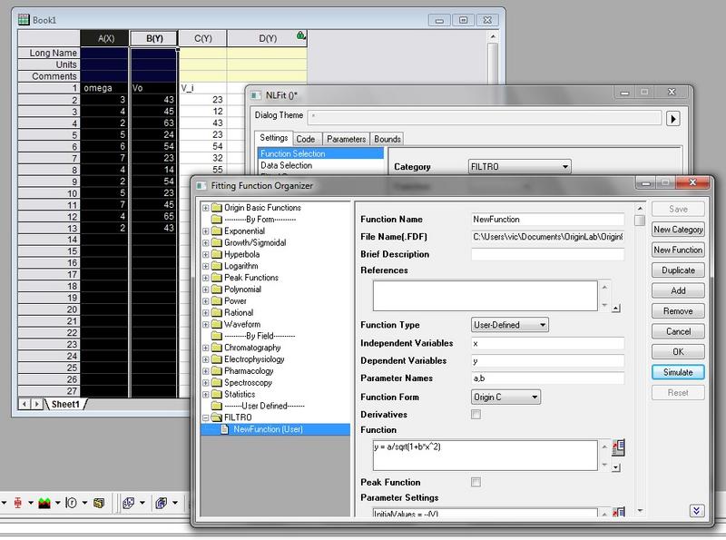The height and width of the screenshot is (540, 726).
Task: Open the Function Type dropdown
Action: click(509, 325)
